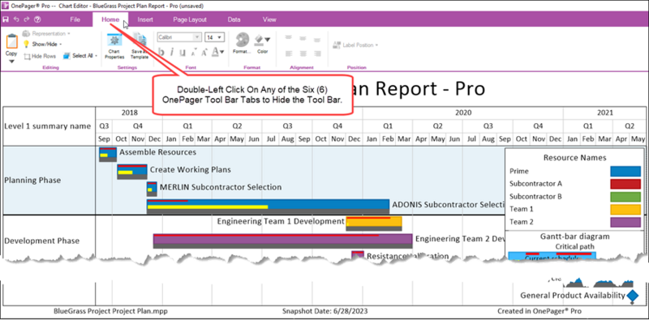
Task: Click the Planning Phase row label
Action: point(32,181)
